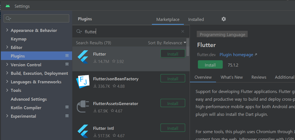Select Plugins in the settings tree

pyautogui.click(x=37, y=56)
